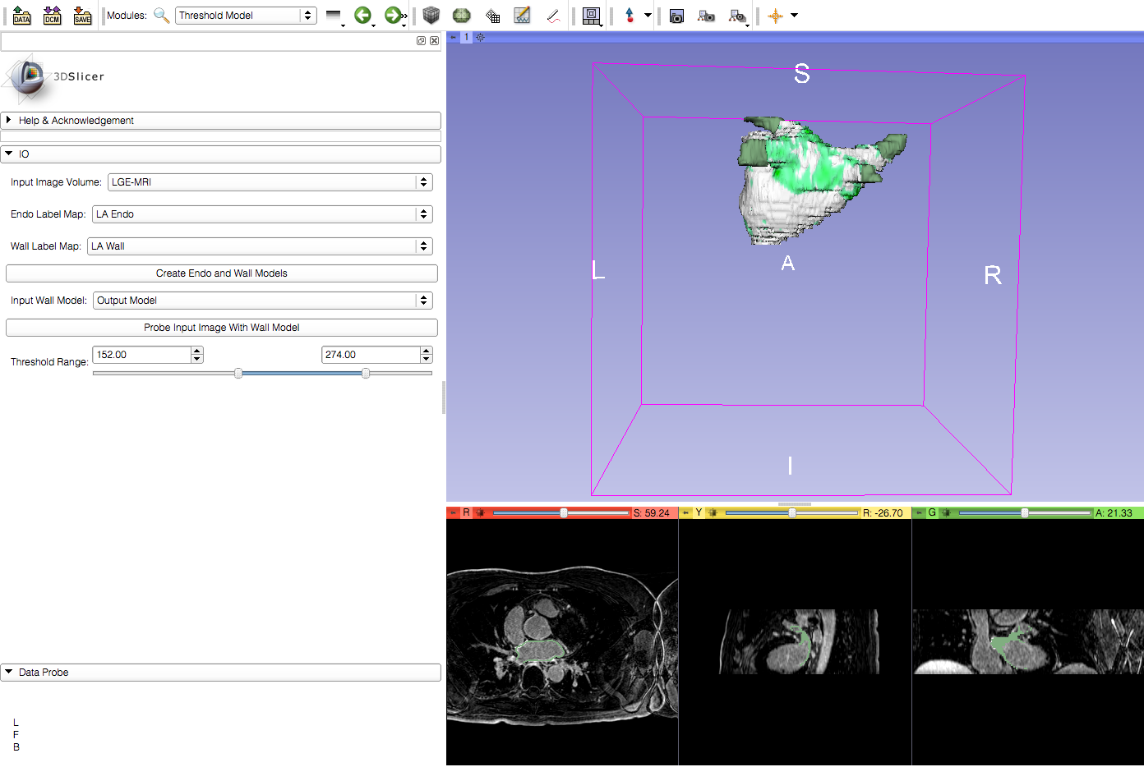Image resolution: width=1144 pixels, height=767 pixels.
Task: Click the module search magnifier icon
Action: (162, 16)
